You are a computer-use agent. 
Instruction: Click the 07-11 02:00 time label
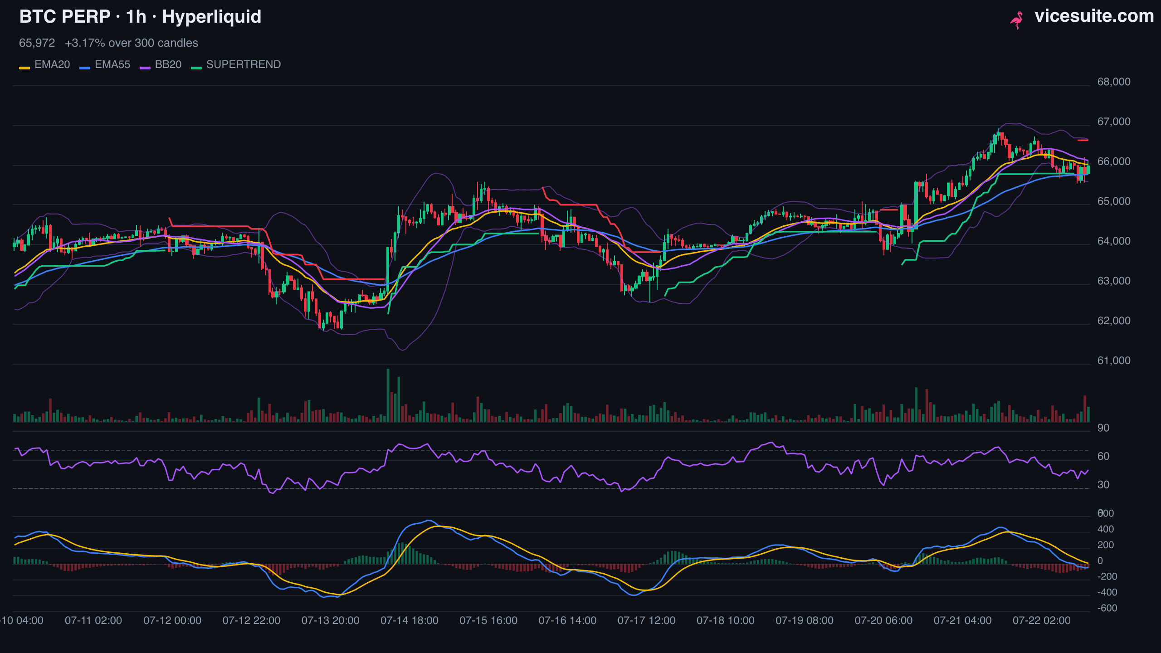tap(93, 620)
